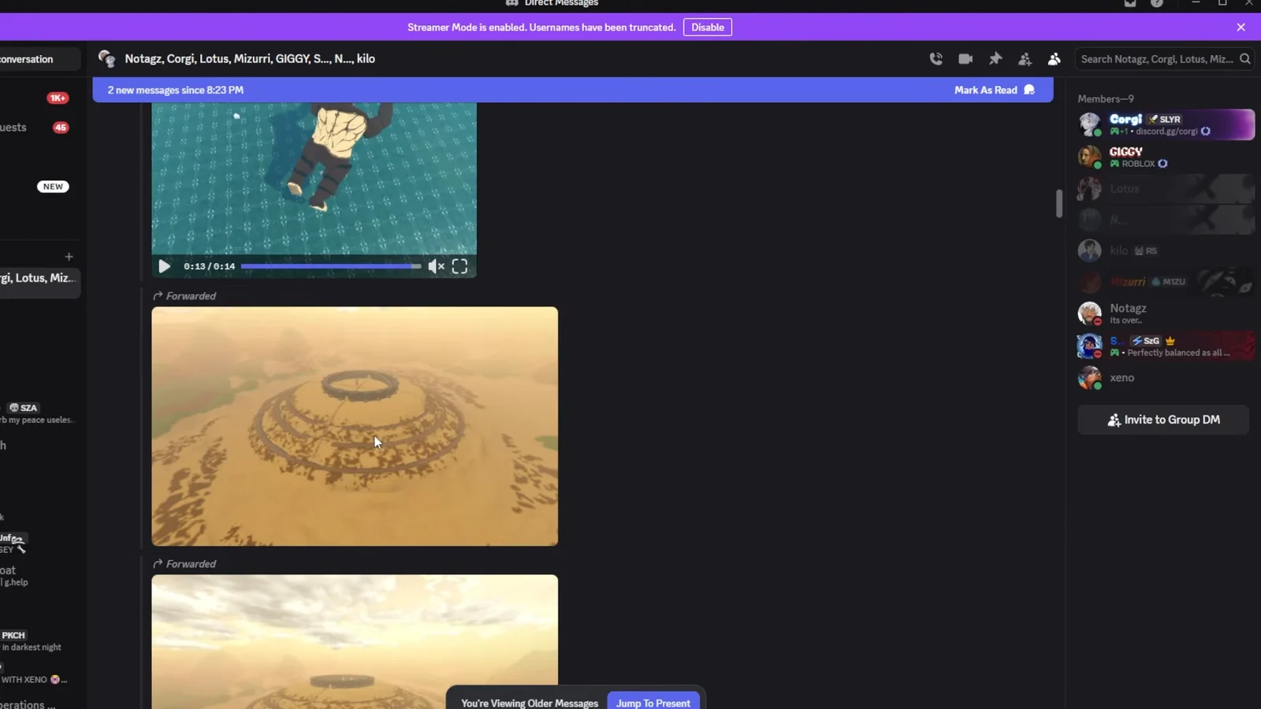The width and height of the screenshot is (1261, 709).
Task: Select the SzG member with the crown
Action: [1166, 346]
